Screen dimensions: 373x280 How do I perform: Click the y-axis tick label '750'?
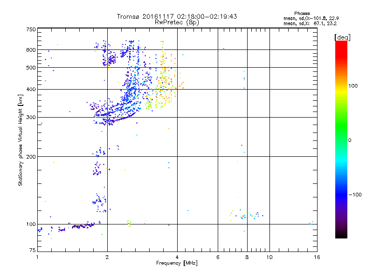click(x=31, y=29)
